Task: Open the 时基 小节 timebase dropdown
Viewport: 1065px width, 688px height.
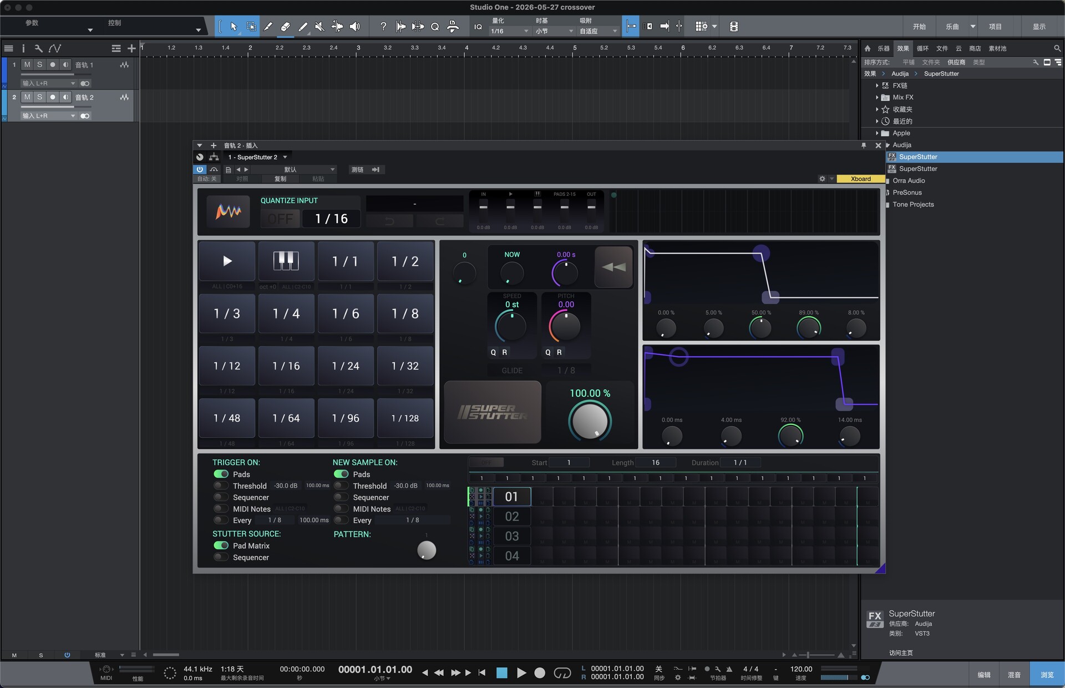Action: tap(554, 31)
